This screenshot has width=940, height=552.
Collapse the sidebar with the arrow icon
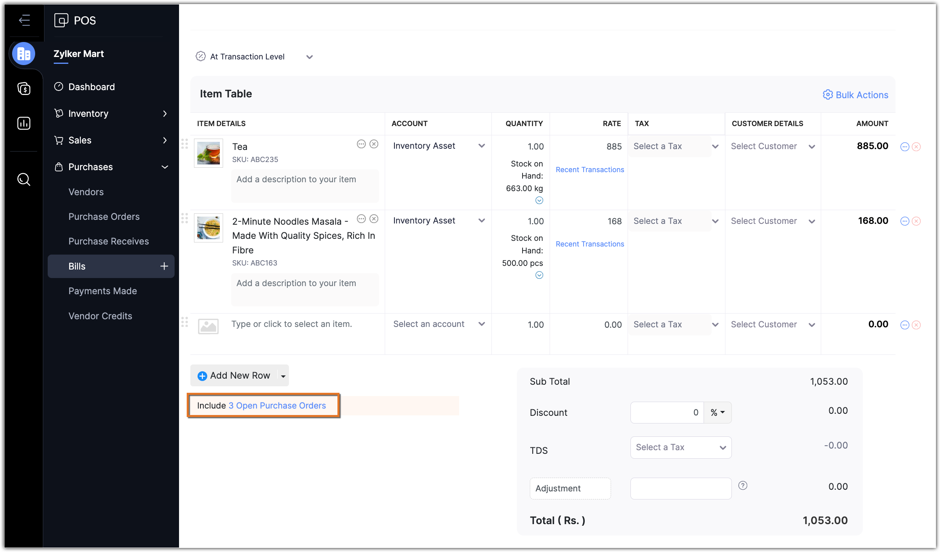tap(24, 20)
